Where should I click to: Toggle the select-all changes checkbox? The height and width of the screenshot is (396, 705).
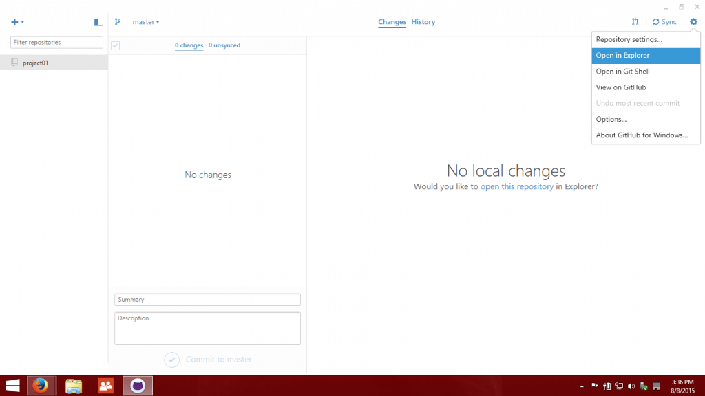click(116, 45)
